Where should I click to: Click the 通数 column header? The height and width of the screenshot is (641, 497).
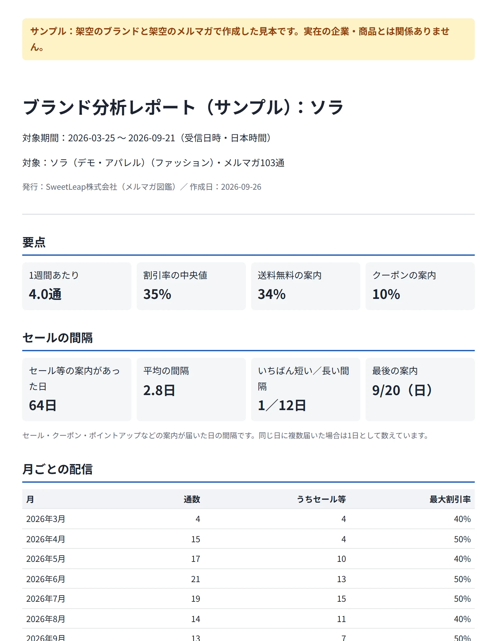192,499
